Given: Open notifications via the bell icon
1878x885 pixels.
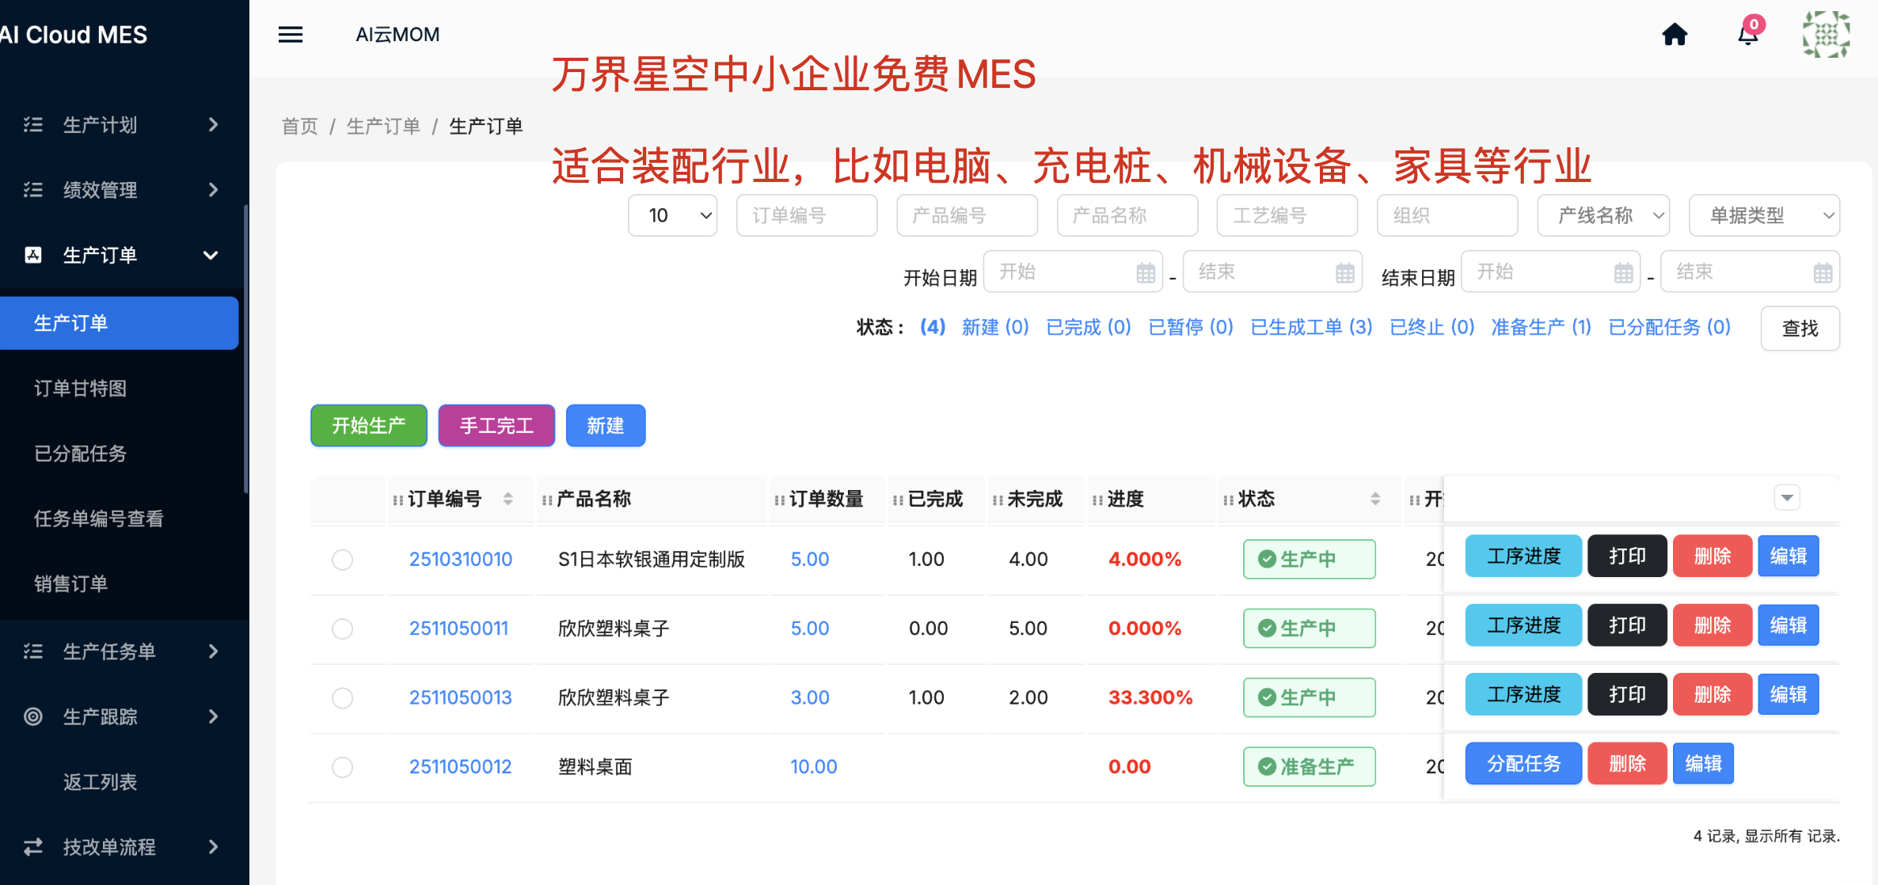Looking at the screenshot, I should coord(1748,36).
